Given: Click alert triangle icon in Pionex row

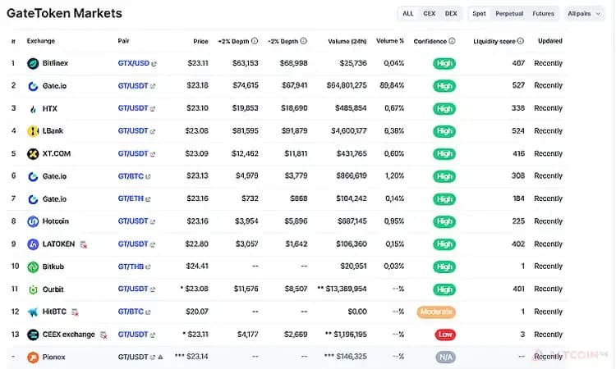Looking at the screenshot, I should [160, 358].
